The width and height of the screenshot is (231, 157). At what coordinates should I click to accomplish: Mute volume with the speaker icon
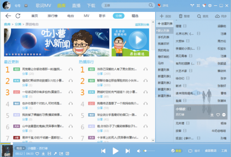coord(139,151)
